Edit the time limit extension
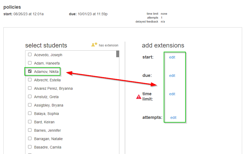Viewport: 245px width, 154px height. tap(172, 94)
